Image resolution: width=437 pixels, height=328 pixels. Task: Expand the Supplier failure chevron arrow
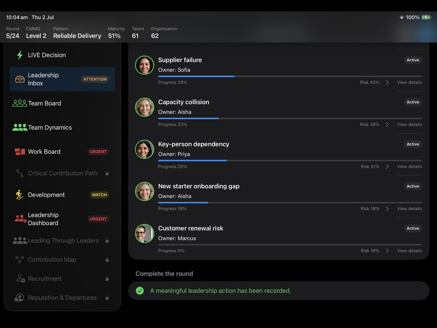coord(387,82)
